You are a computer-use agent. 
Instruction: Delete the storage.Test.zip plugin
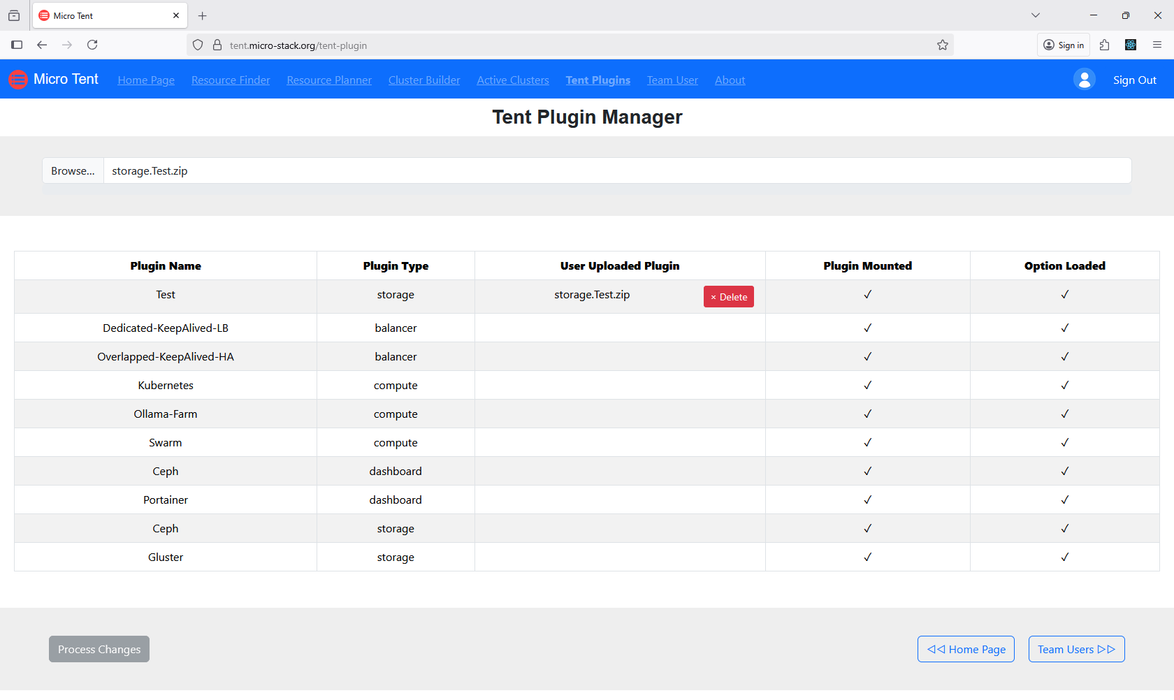click(x=728, y=296)
